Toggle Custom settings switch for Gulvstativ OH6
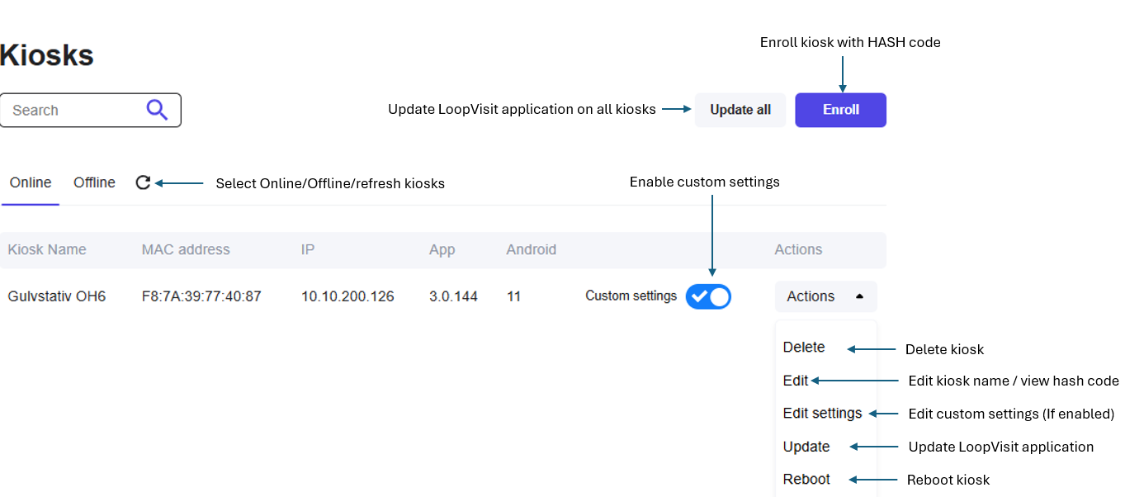This screenshot has width=1125, height=497. point(708,296)
